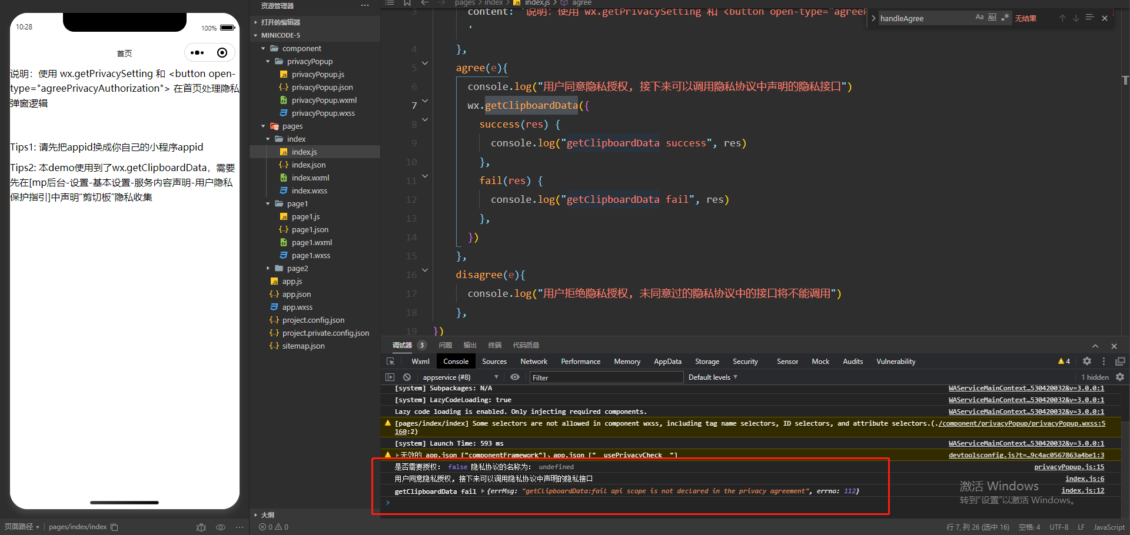
Task: Close the debugger panel
Action: pyautogui.click(x=1114, y=346)
